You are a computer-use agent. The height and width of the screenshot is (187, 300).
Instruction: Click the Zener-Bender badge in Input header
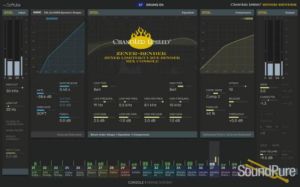(9, 13)
